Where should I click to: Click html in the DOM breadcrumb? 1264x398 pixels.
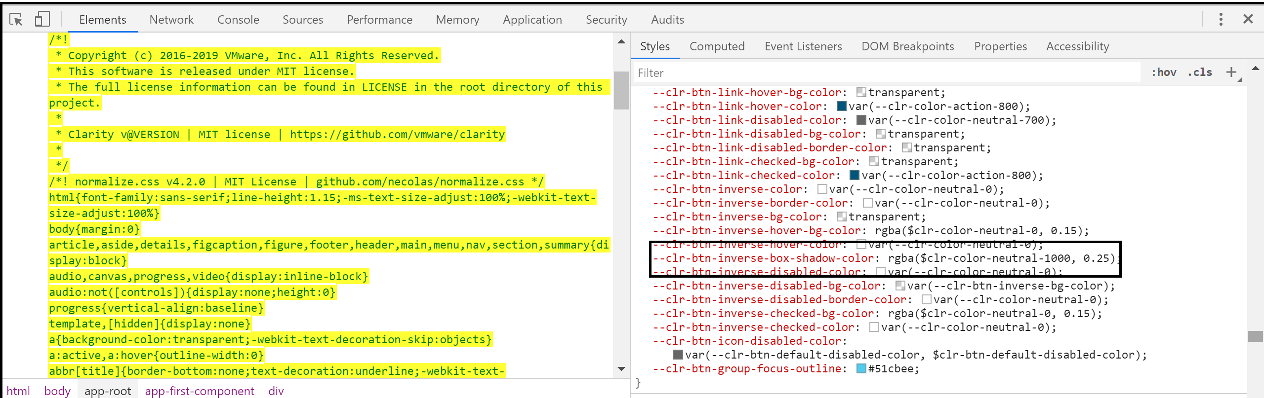18,391
